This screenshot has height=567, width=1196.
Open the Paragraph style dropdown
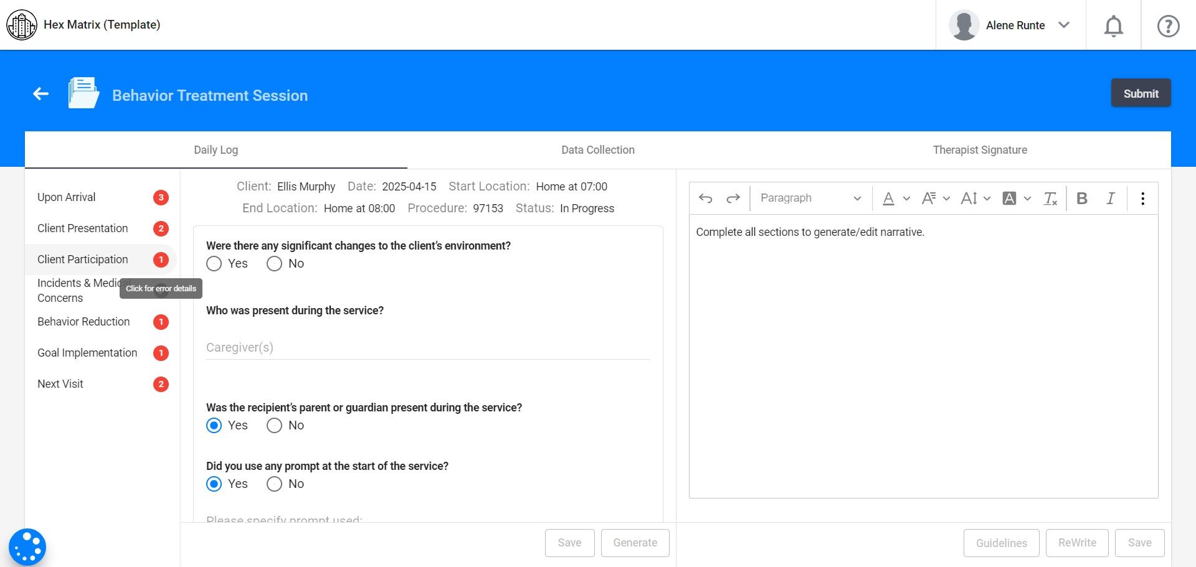[810, 198]
